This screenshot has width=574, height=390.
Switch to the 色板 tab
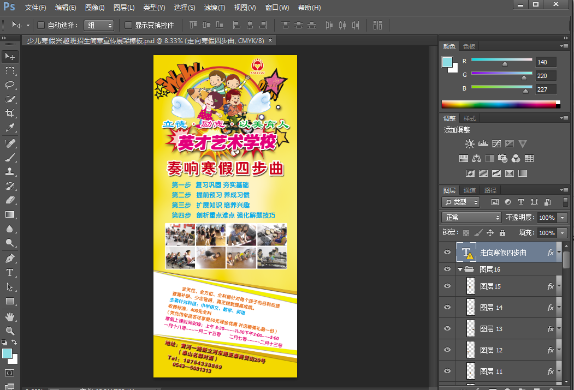(469, 46)
